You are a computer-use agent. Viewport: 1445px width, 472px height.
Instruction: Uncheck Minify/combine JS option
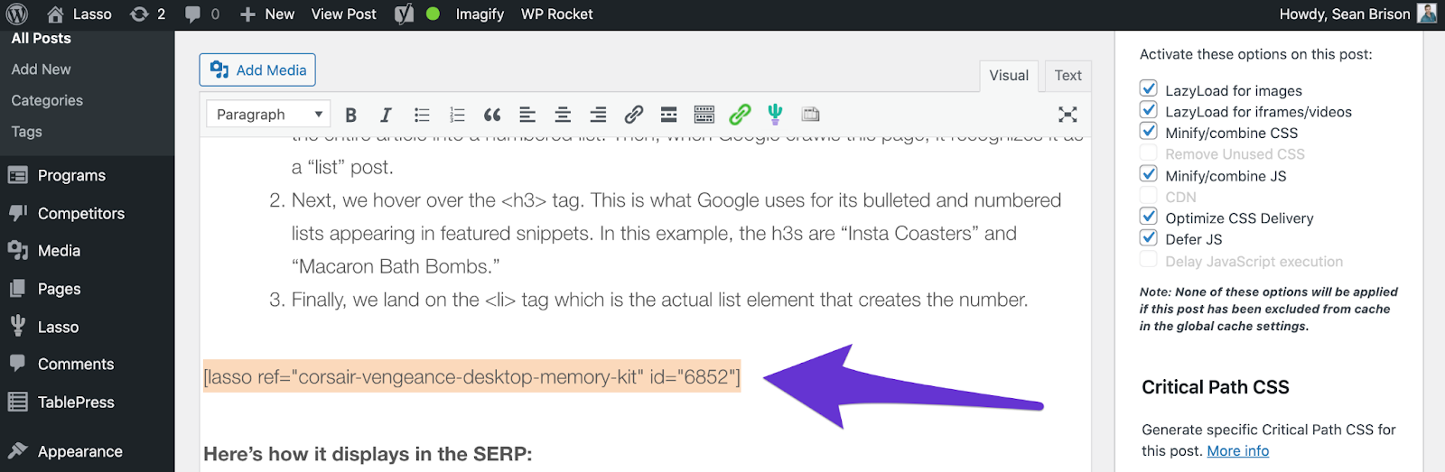pyautogui.click(x=1149, y=173)
